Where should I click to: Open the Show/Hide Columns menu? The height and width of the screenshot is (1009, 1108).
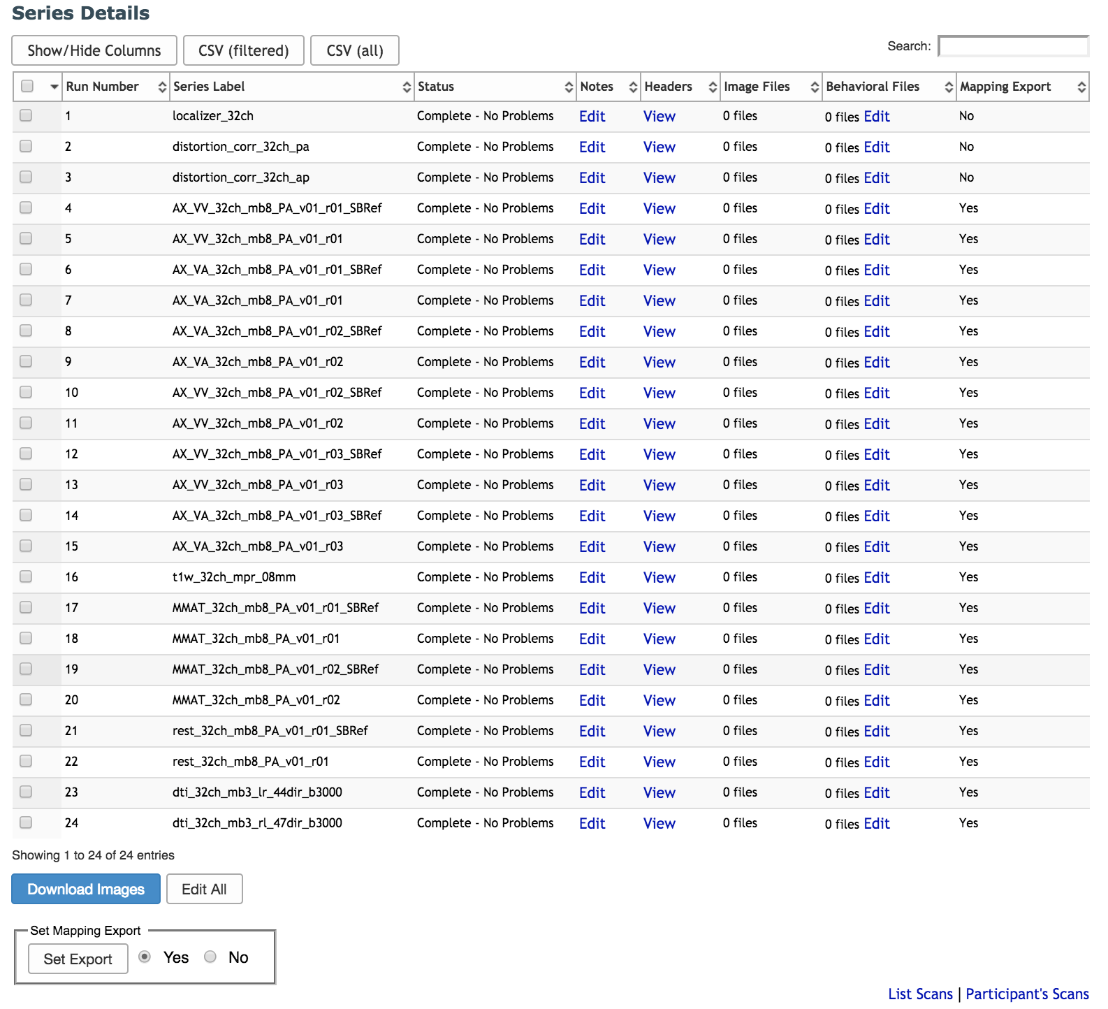pyautogui.click(x=94, y=51)
